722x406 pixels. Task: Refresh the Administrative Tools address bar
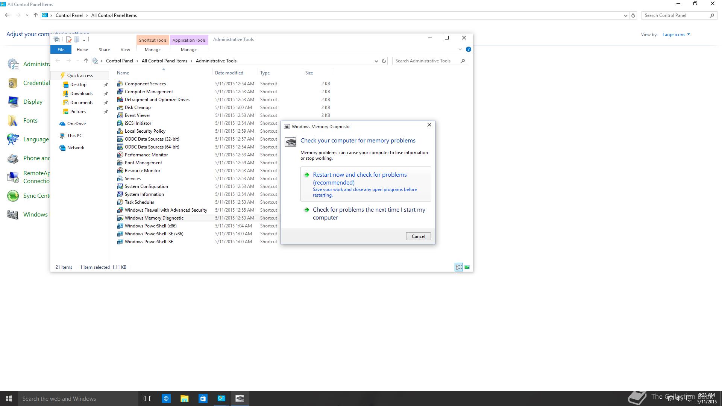pos(384,61)
